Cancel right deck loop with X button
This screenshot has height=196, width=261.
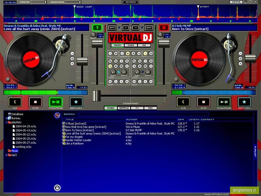151,66
